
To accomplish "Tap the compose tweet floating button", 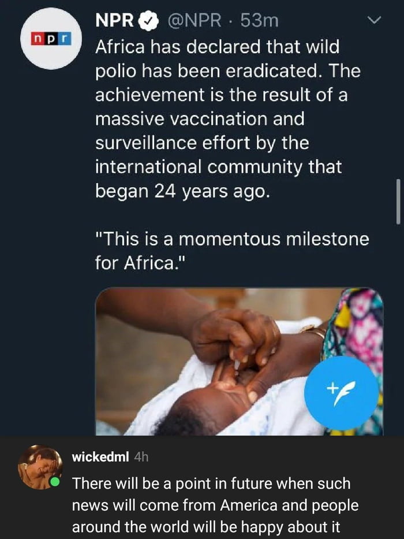I will 342,393.
